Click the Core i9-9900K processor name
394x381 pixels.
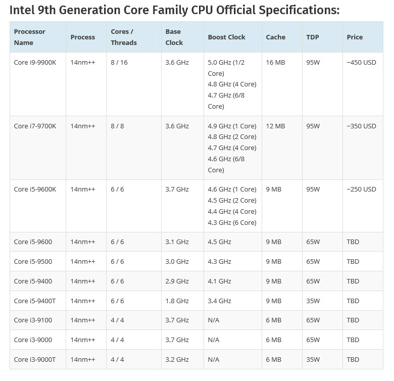click(x=35, y=62)
